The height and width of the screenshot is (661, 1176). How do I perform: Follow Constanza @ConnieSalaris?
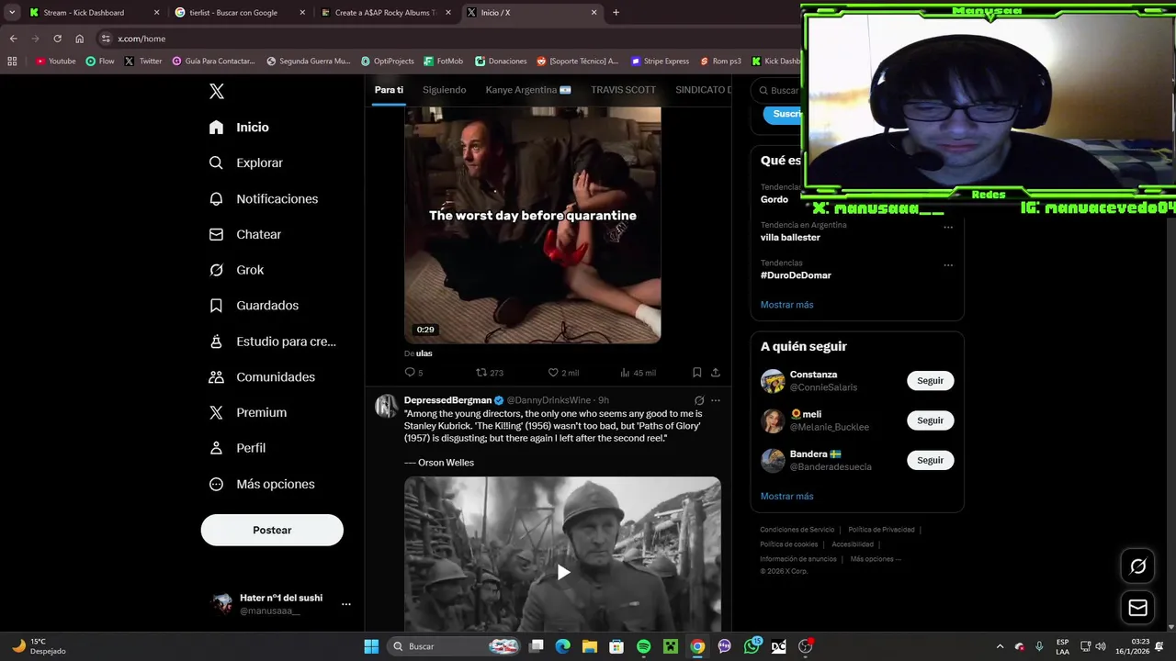pos(930,381)
